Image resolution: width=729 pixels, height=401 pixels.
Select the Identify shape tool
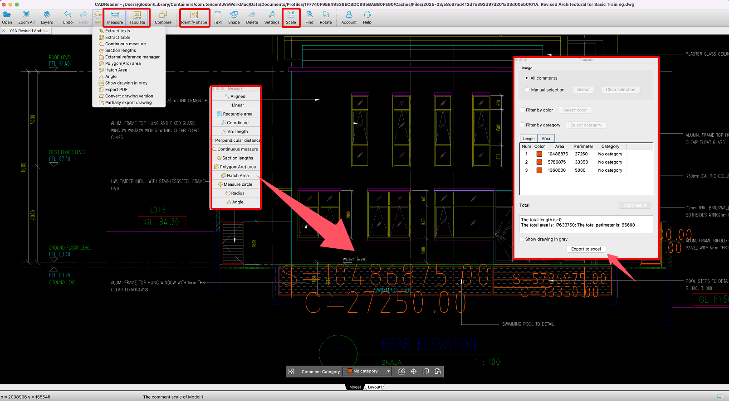[x=194, y=18]
